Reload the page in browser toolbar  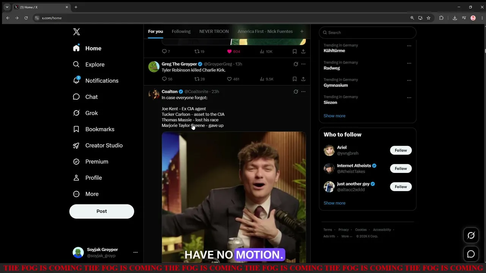pyautogui.click(x=26, y=18)
